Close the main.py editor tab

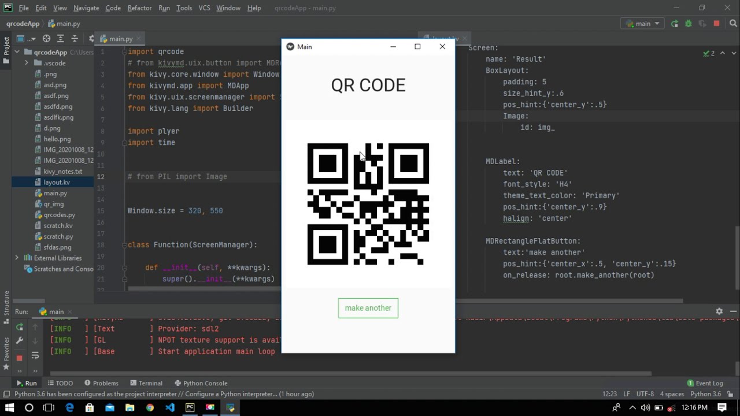(138, 39)
